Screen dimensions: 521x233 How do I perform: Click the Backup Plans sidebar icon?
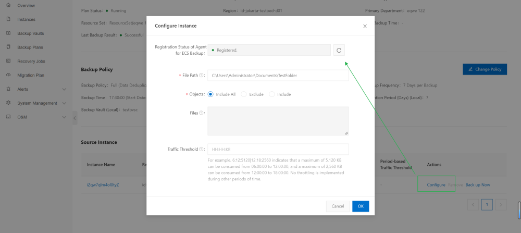coord(8,47)
